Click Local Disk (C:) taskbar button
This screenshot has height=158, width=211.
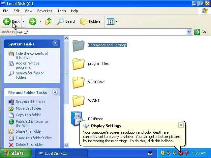61,153
